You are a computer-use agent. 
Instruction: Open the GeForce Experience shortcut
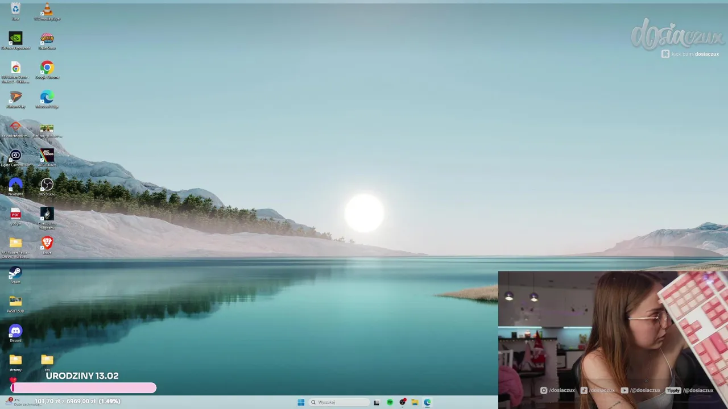point(15,40)
